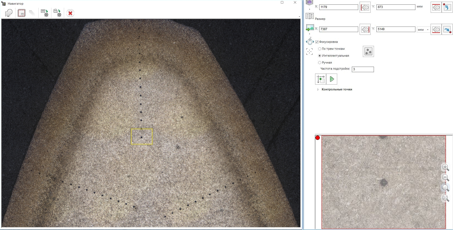Select the По трем точкам radio option
Screen dimensions: 453x230
click(320, 49)
